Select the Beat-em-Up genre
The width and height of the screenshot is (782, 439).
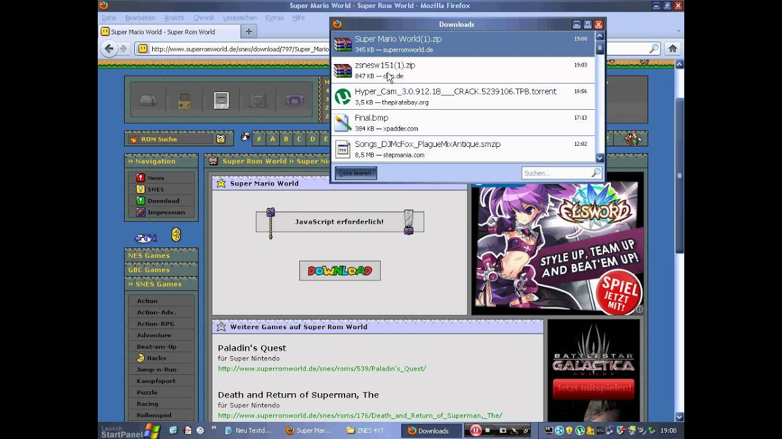tap(156, 347)
